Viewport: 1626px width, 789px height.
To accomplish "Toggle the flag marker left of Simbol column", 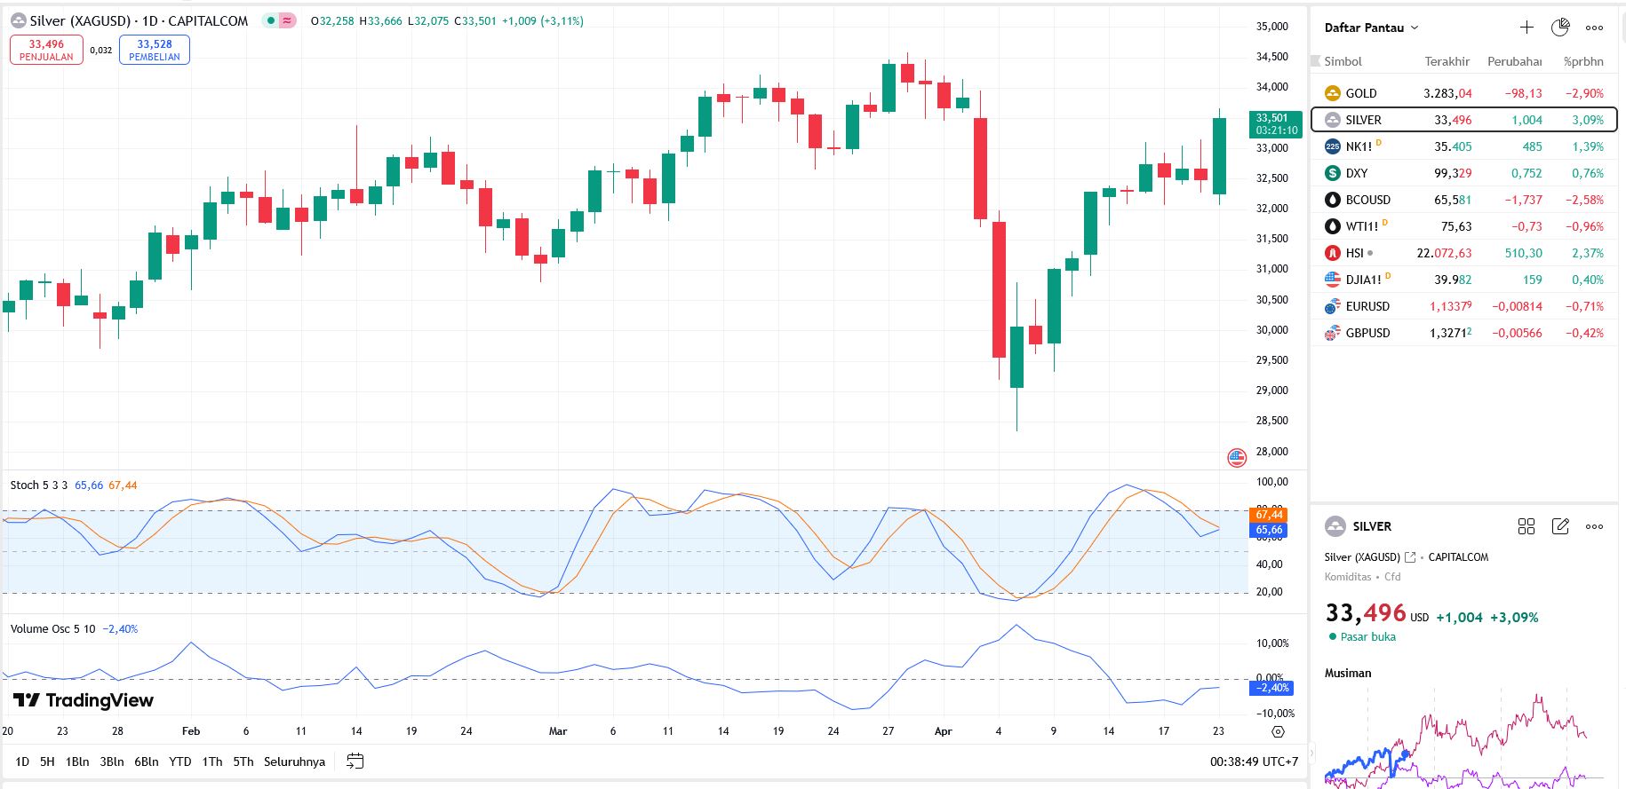I will coord(1316,61).
